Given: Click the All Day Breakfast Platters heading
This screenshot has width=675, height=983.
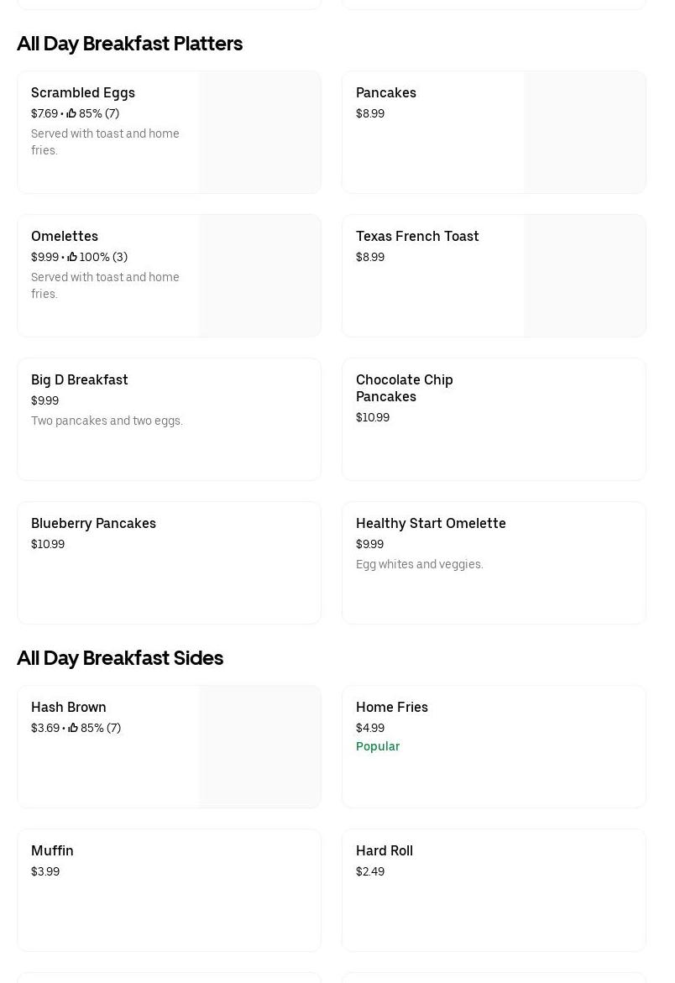Looking at the screenshot, I should click(x=130, y=44).
